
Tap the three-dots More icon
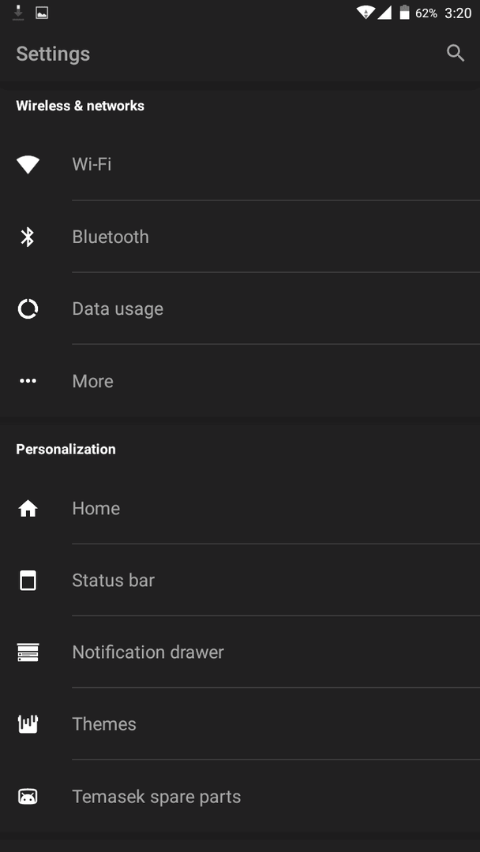pos(28,381)
